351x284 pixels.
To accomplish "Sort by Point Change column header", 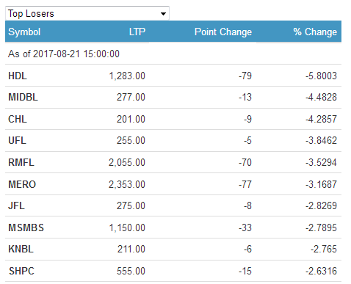I will [223, 32].
